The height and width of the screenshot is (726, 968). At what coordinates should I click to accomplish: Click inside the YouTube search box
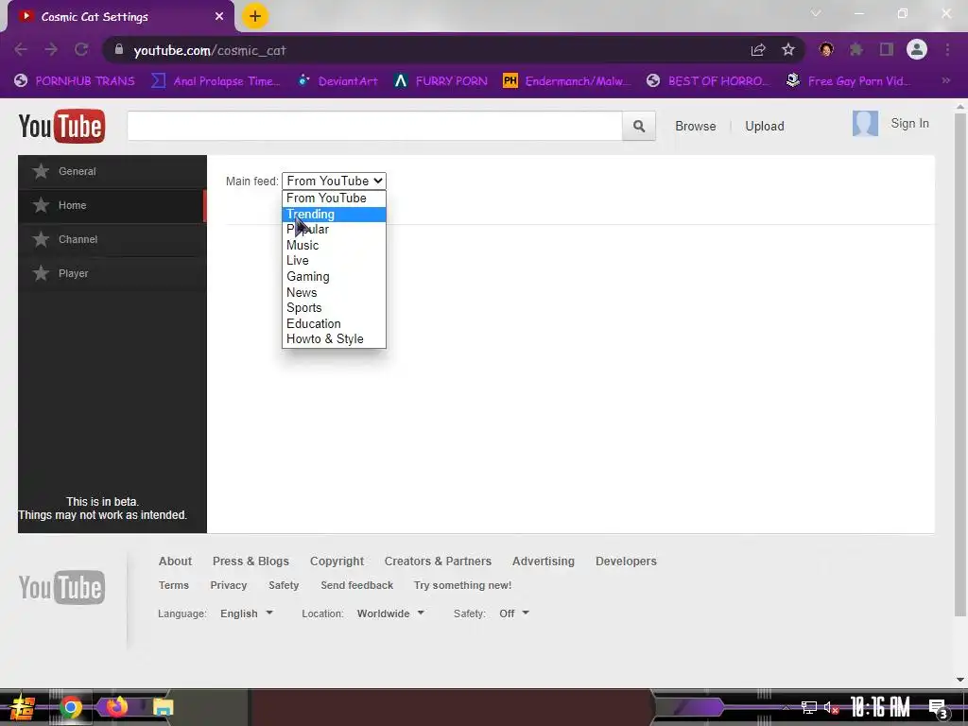[374, 126]
